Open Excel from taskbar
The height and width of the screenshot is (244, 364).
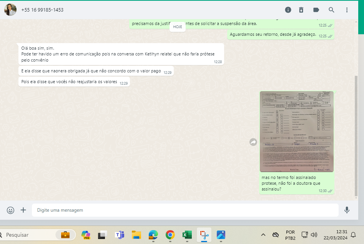click(x=187, y=235)
